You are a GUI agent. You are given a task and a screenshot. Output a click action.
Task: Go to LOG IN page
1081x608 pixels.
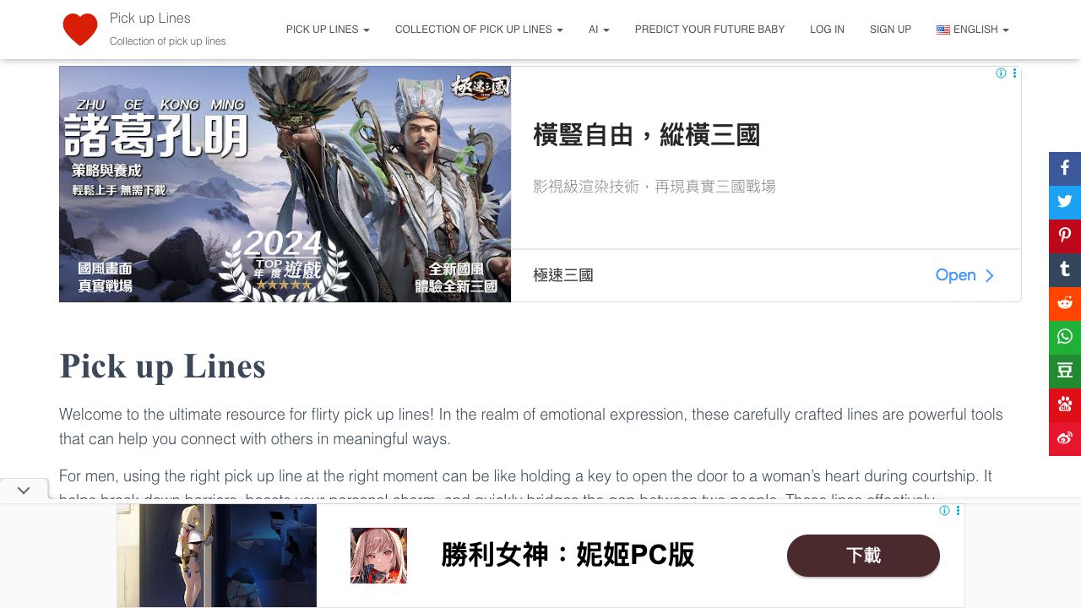click(827, 30)
